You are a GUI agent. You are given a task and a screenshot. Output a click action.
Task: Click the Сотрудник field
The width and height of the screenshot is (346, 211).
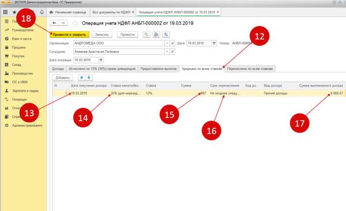(x=119, y=52)
